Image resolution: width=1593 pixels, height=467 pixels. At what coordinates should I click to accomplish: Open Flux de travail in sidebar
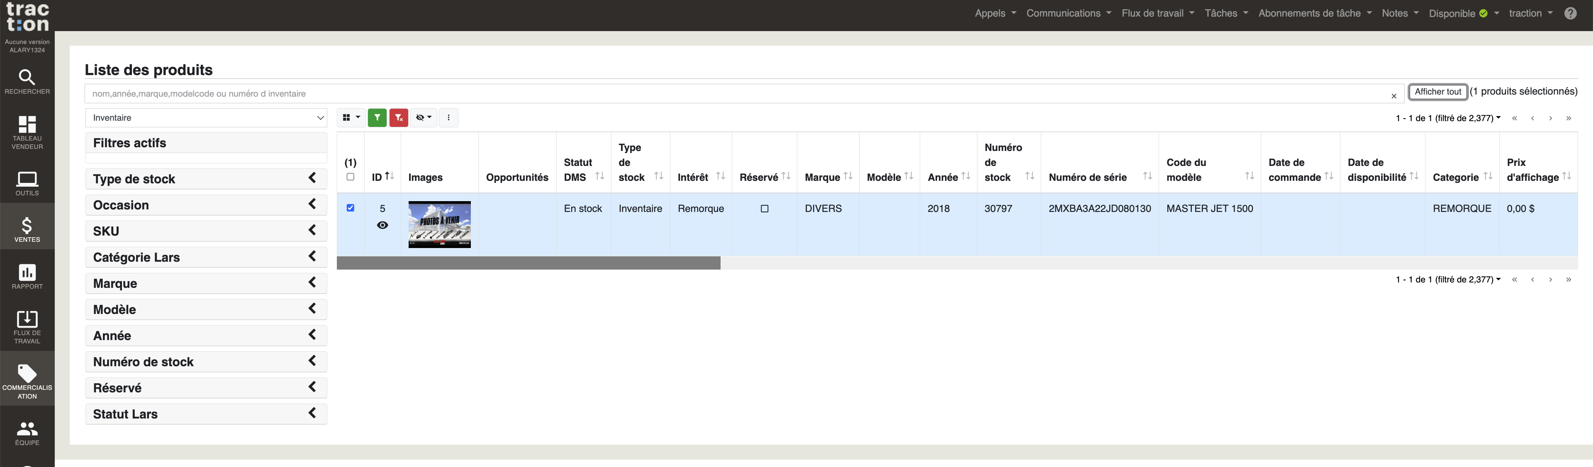point(27,328)
